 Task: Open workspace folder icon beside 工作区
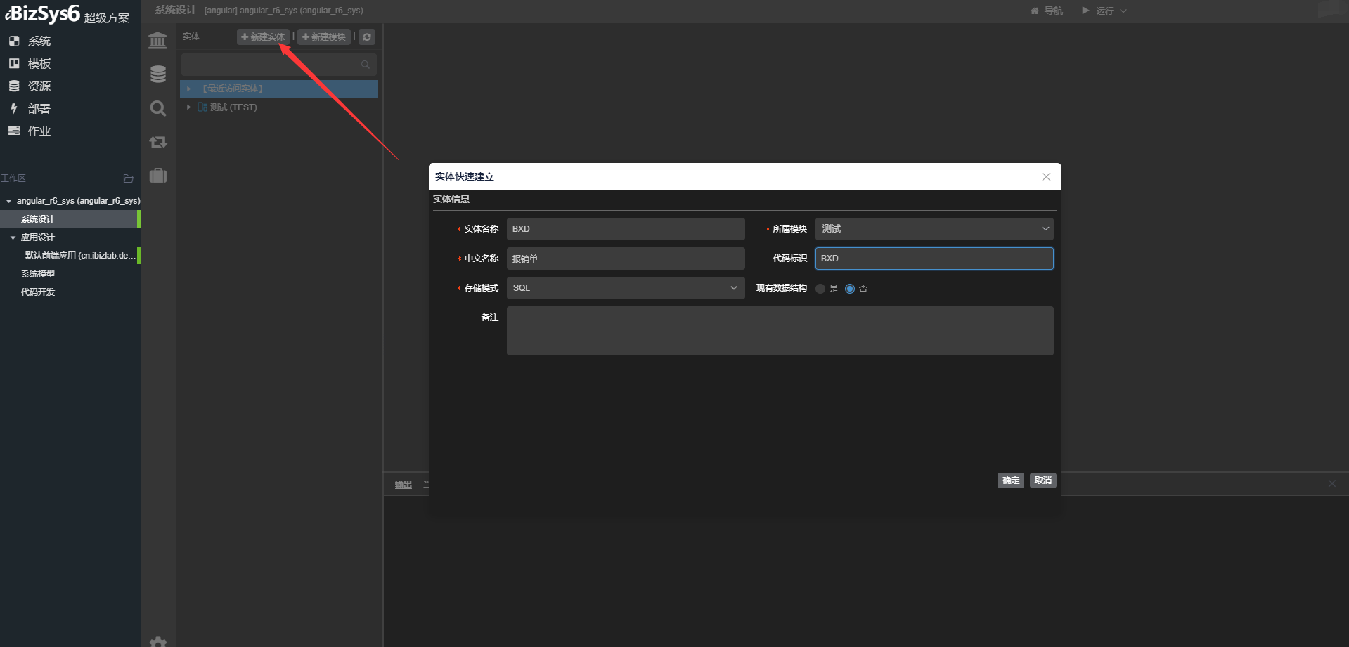(128, 178)
